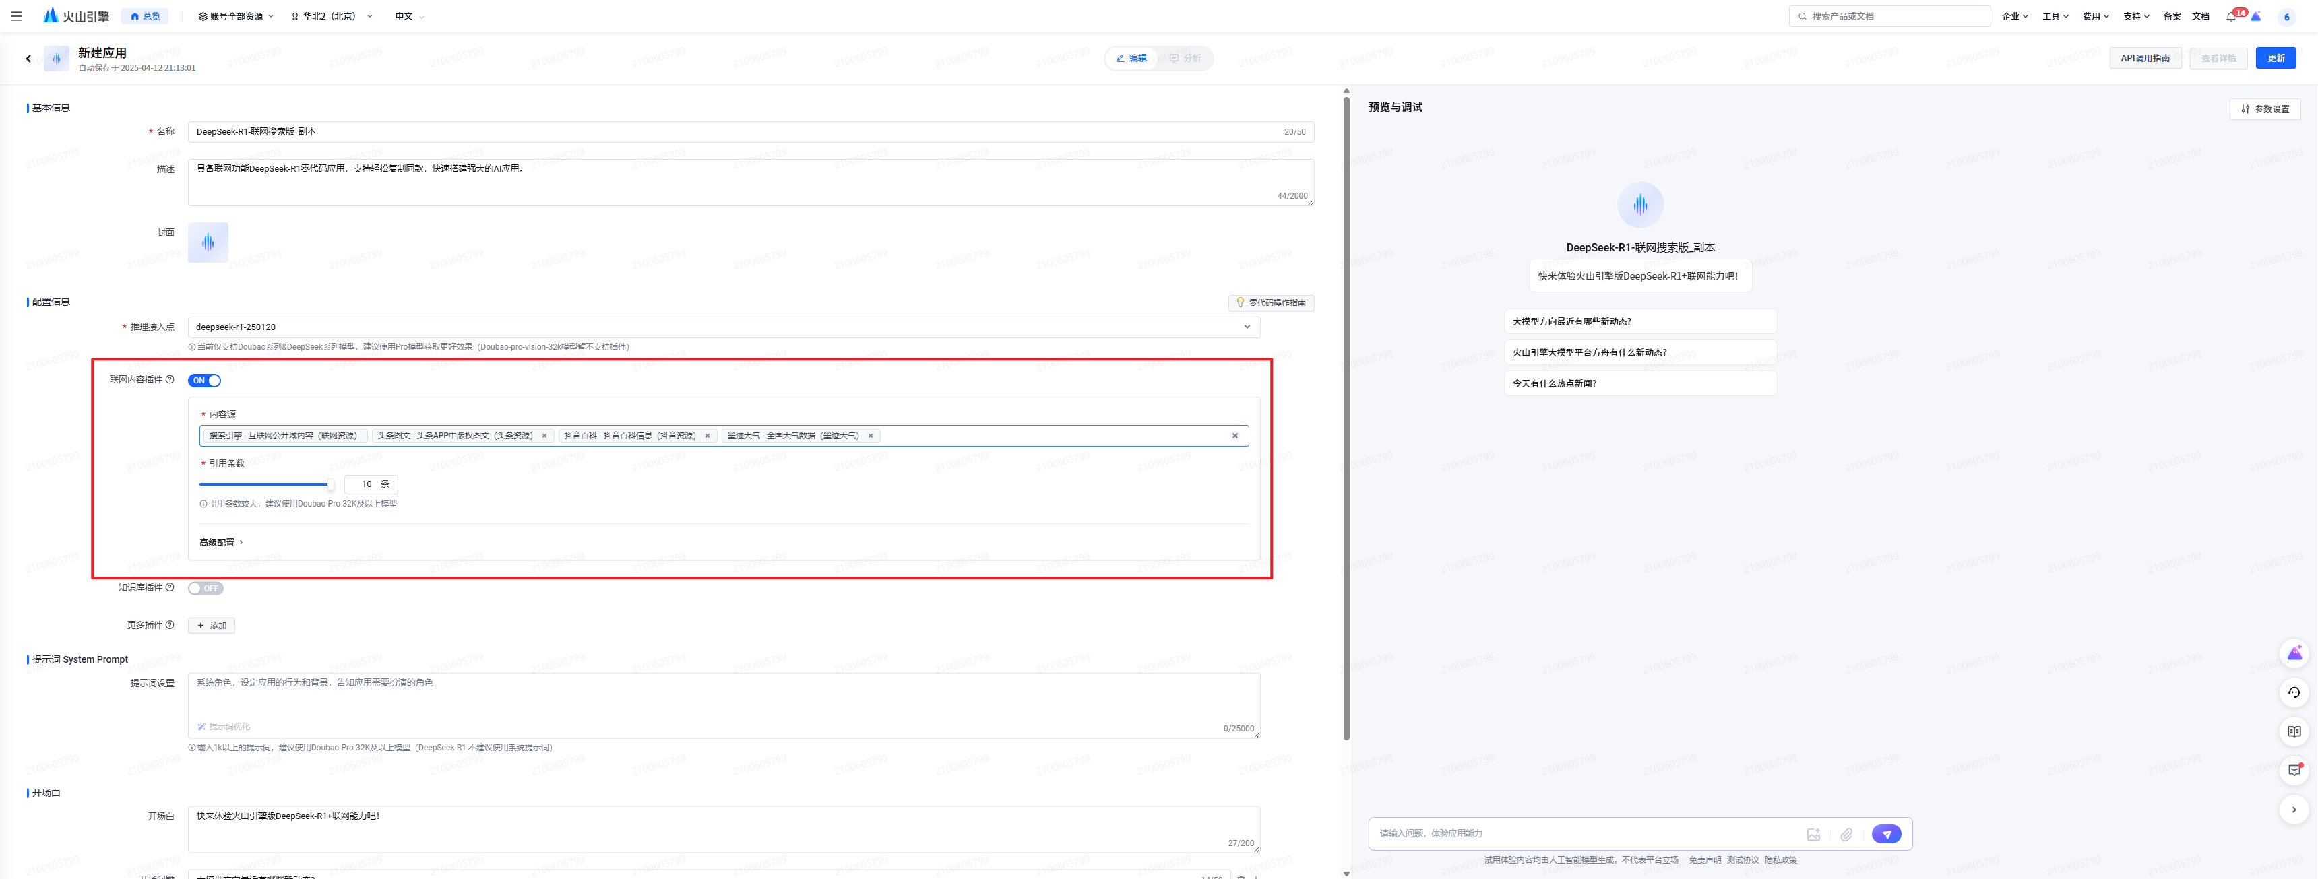2318x879 pixels.
Task: Go back using the left arrow icon
Action: coord(28,59)
